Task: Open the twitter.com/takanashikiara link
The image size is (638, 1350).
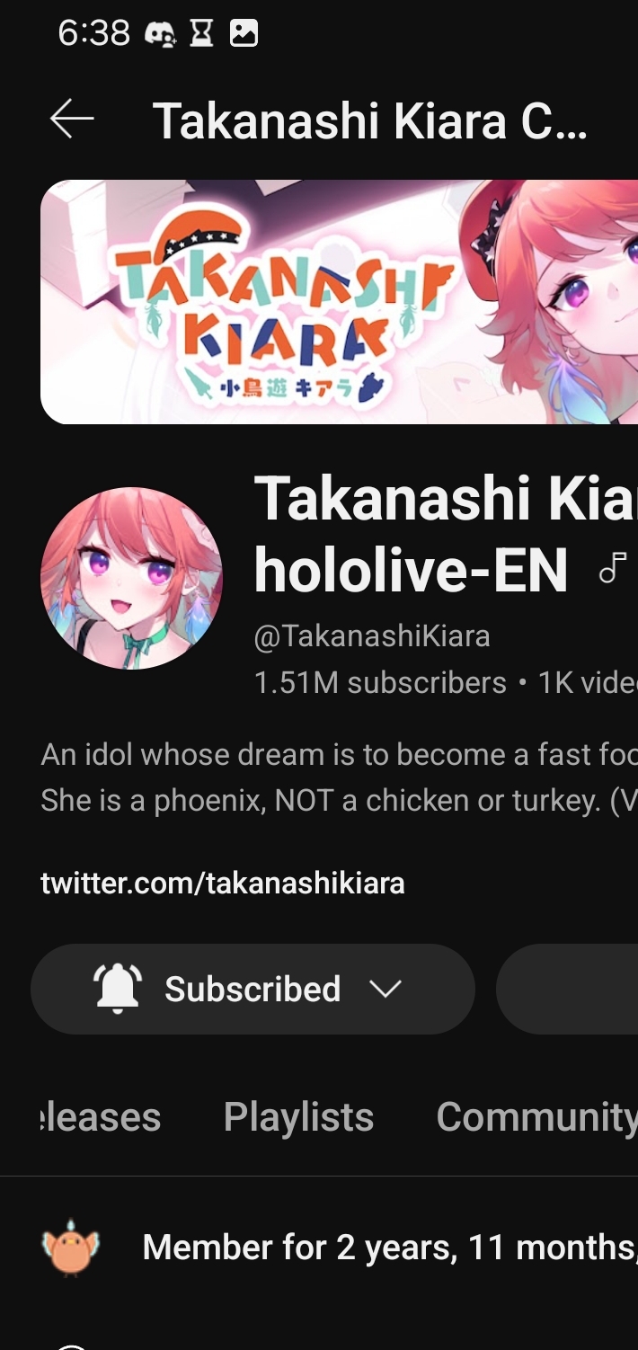Action: click(x=223, y=884)
